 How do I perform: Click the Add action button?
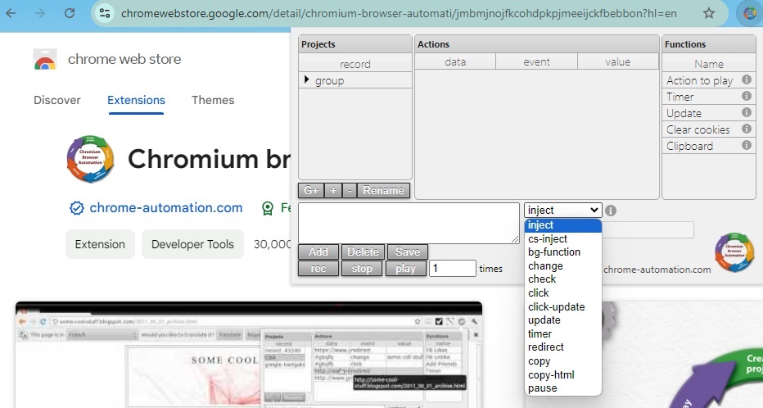pos(318,252)
